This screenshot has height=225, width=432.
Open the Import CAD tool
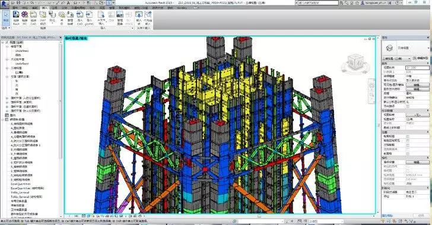80,18
